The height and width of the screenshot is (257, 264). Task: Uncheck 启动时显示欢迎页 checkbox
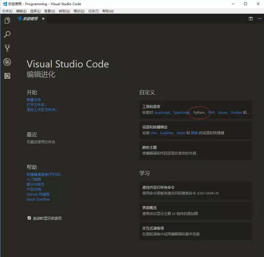[29, 218]
